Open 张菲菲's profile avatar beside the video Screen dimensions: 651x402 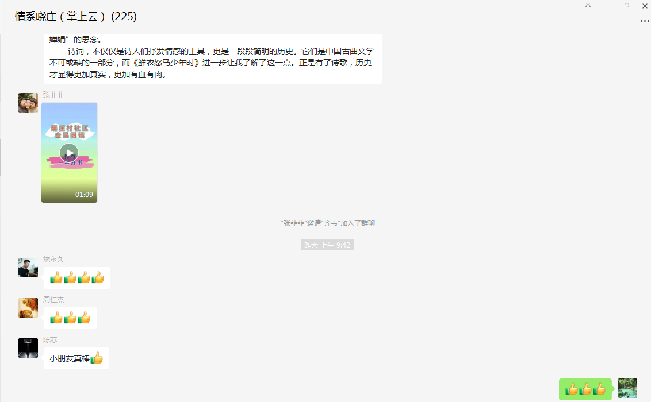[x=28, y=103]
